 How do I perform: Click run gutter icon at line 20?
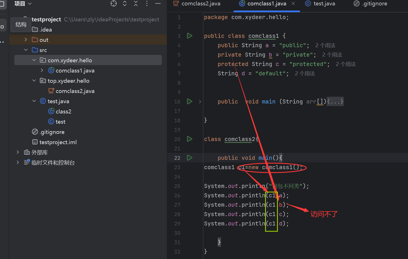pyautogui.click(x=190, y=139)
